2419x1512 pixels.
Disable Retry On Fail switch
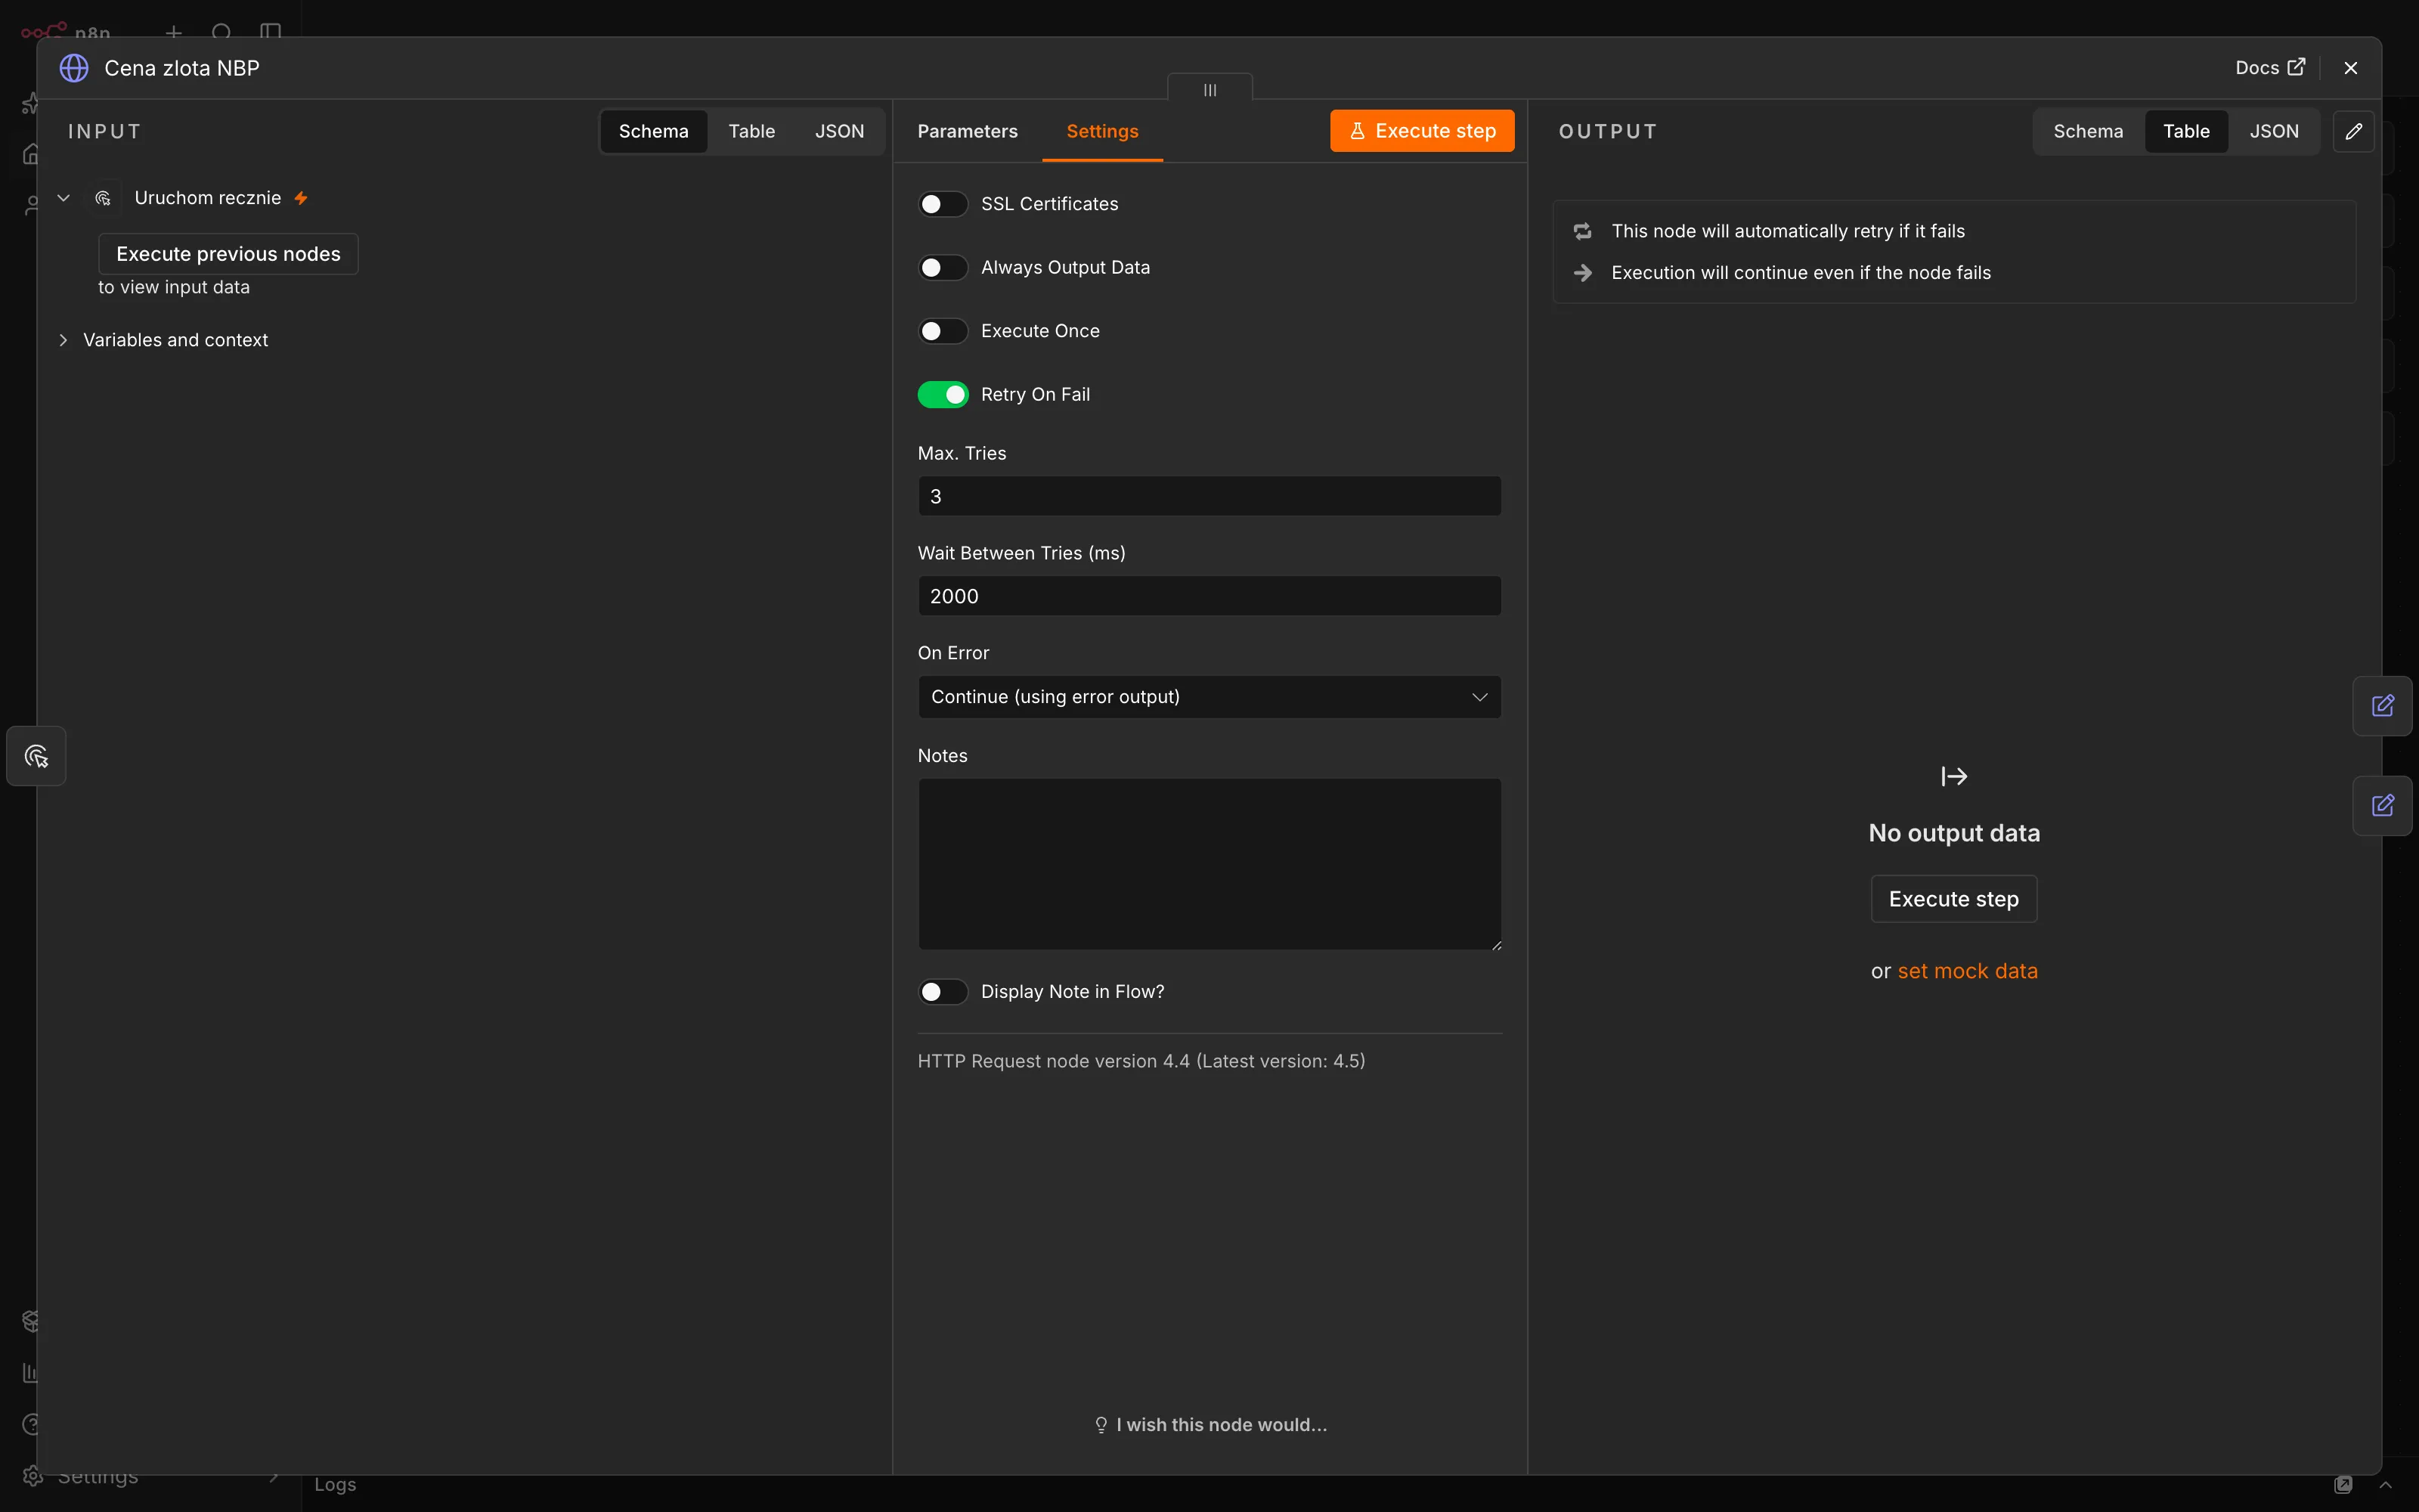(943, 395)
